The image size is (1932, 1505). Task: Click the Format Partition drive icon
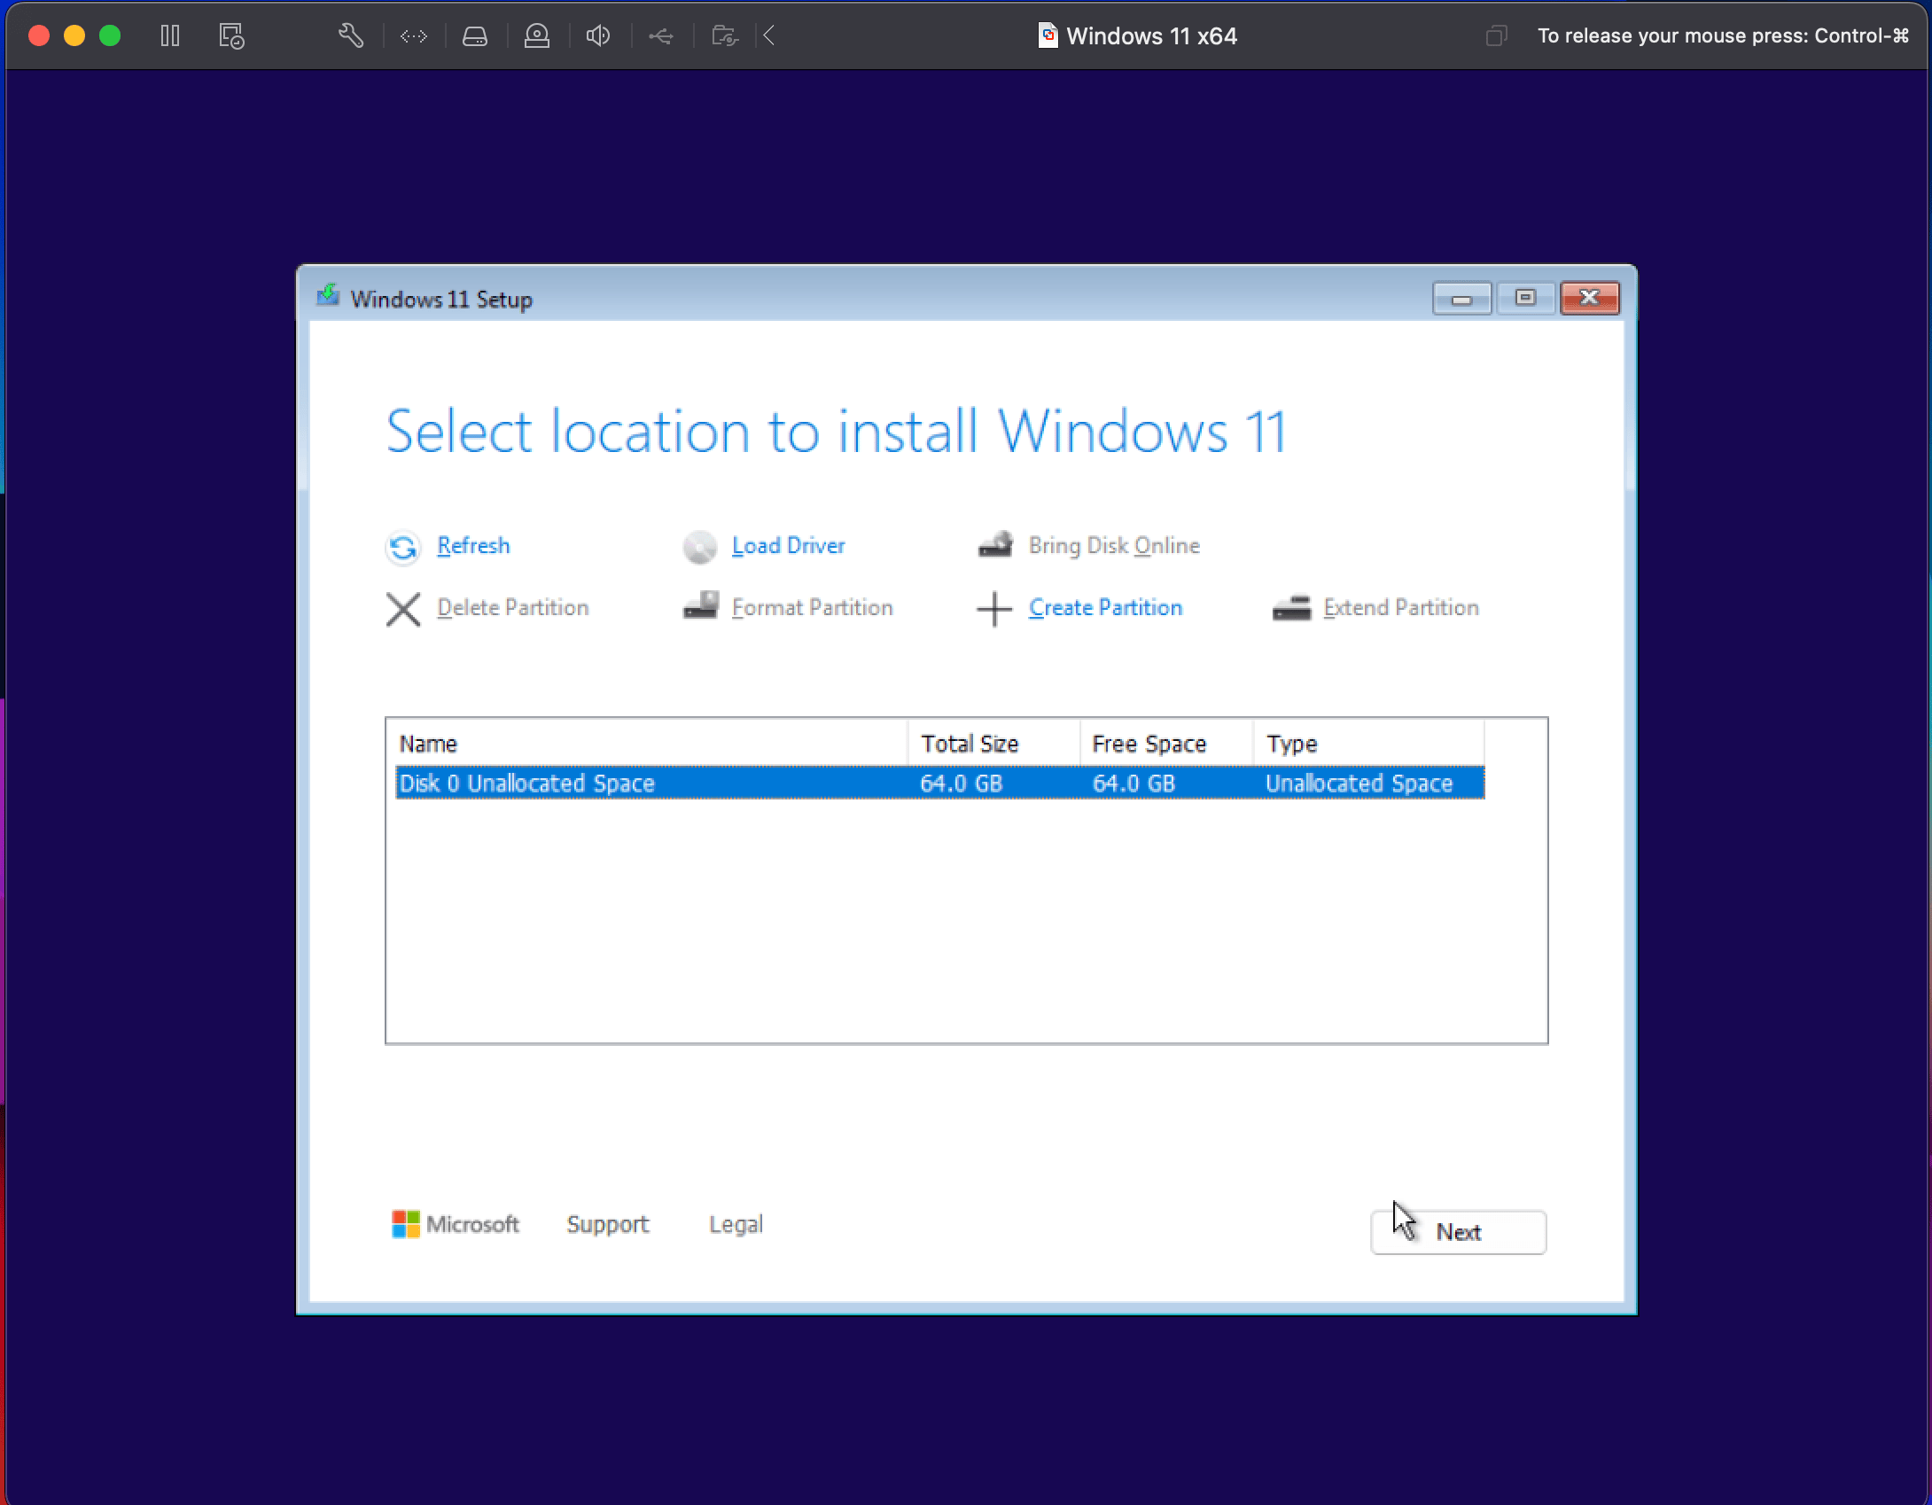(x=700, y=605)
